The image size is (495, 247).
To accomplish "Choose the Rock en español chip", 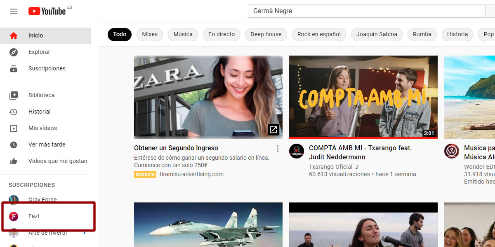I will pos(319,34).
